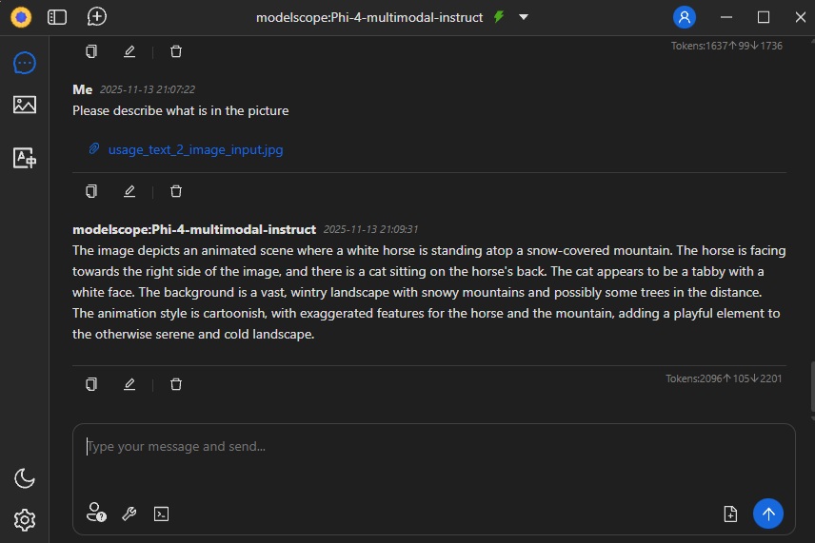815x543 pixels.
Task: Open the tools wrench options
Action: tap(129, 514)
